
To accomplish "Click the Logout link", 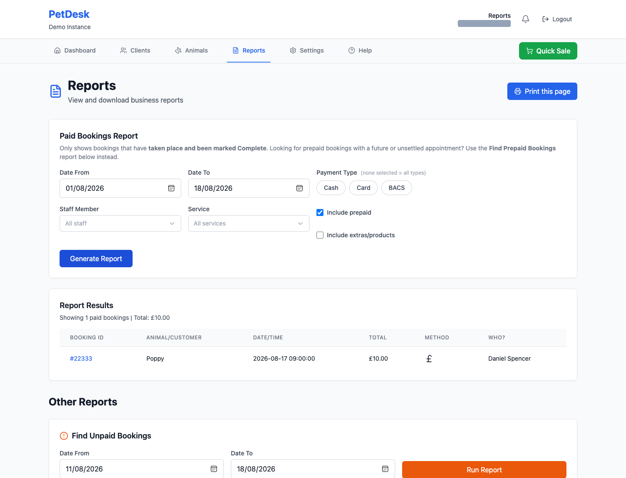I will pyautogui.click(x=557, y=19).
